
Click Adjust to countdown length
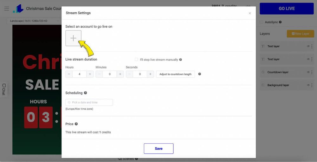[175, 74]
